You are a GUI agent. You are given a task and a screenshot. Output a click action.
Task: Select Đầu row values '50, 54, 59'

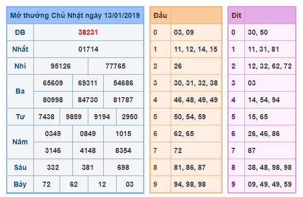click(190, 117)
